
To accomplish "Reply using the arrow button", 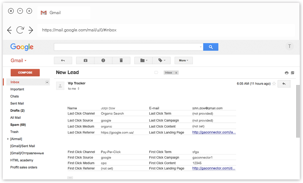I will (x=284, y=84).
